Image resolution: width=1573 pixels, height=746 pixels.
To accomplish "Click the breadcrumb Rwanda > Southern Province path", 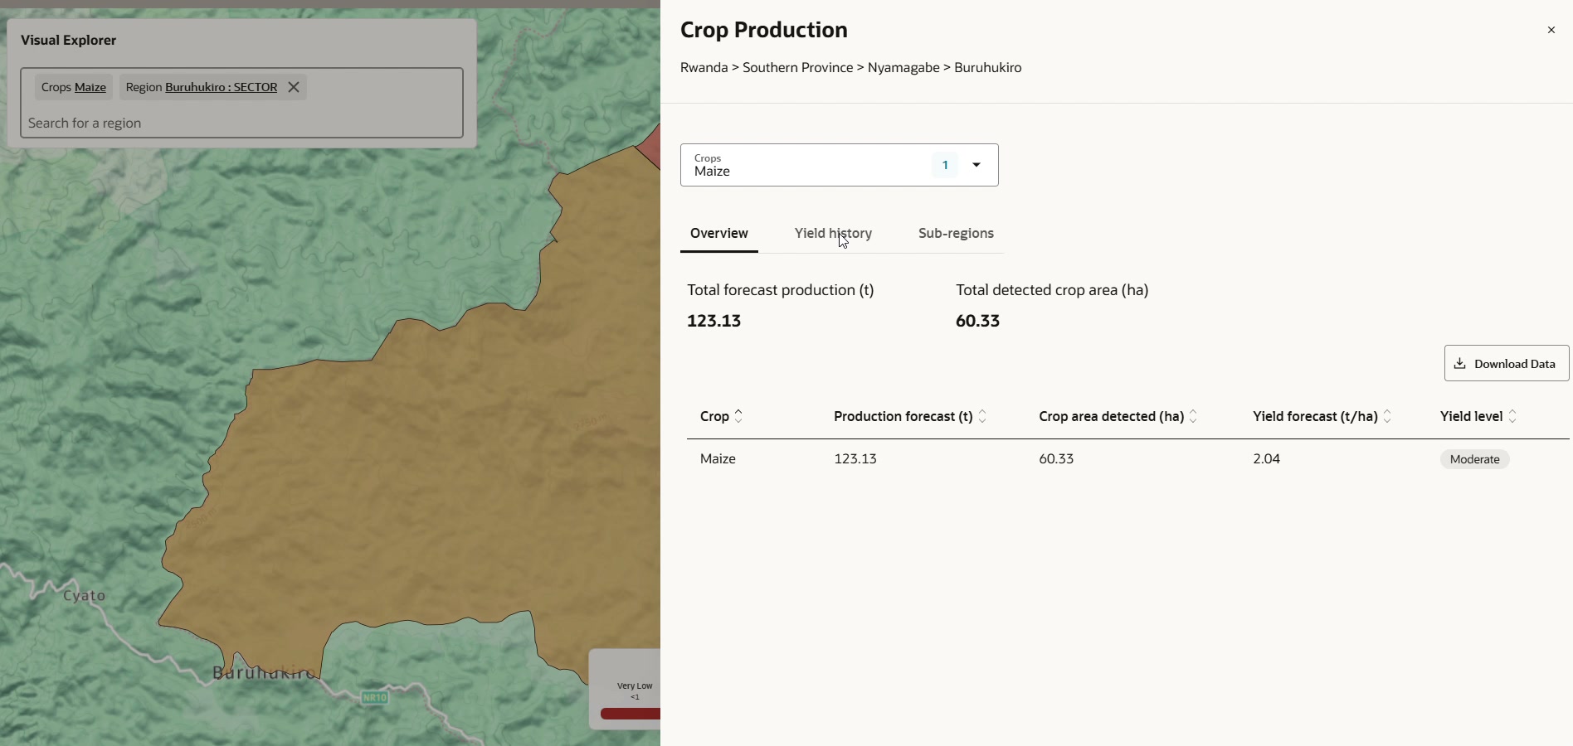I will 767,68.
